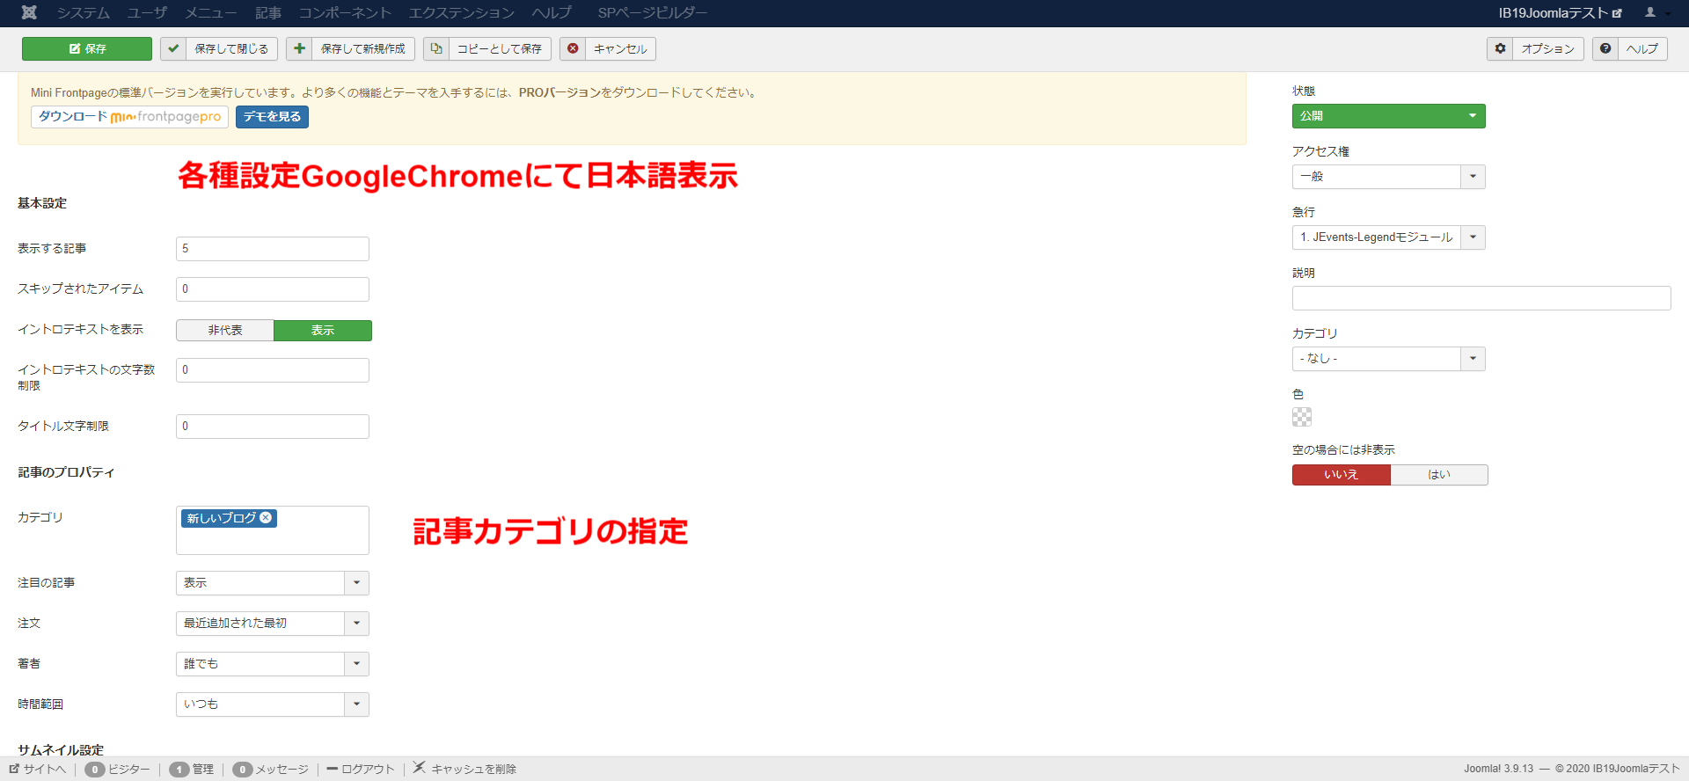This screenshot has width=1689, height=781.
Task: Click the デモを見る button
Action: 272,117
